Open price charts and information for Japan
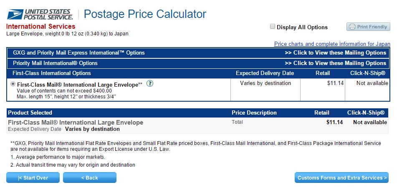 coord(332,44)
